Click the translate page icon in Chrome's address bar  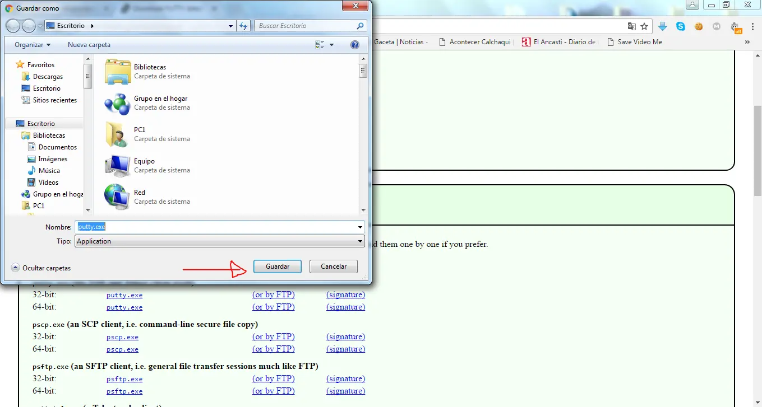click(632, 26)
